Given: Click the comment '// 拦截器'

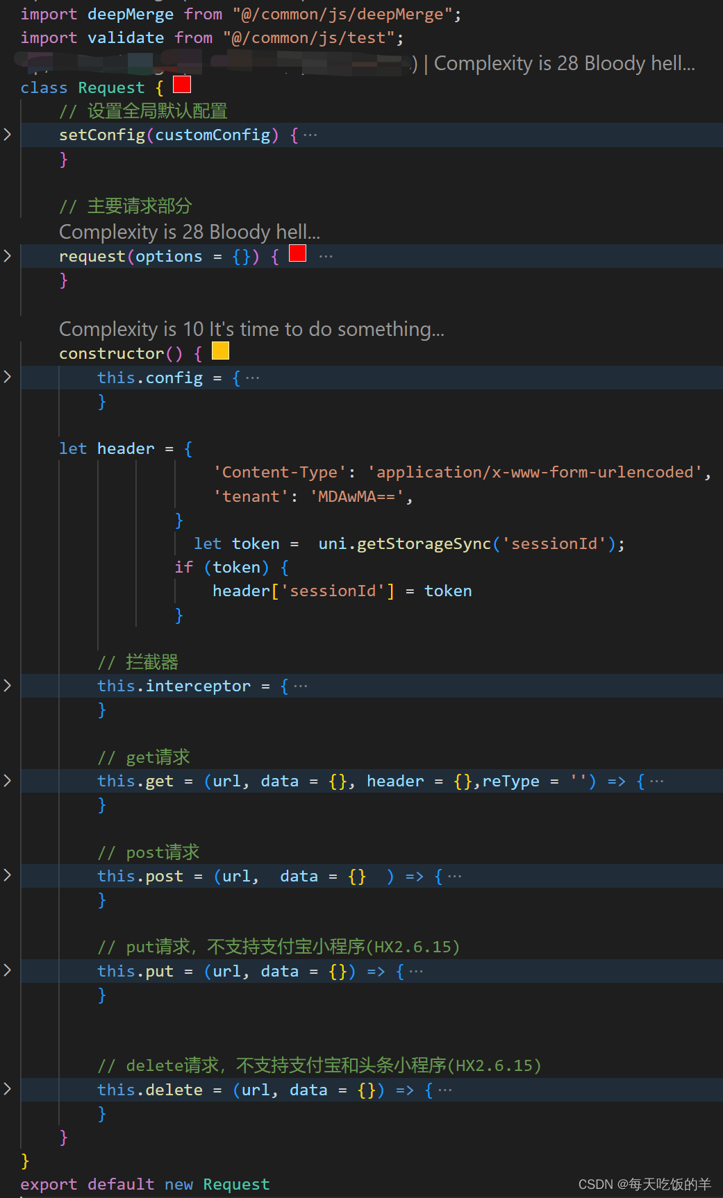Looking at the screenshot, I should click(138, 662).
